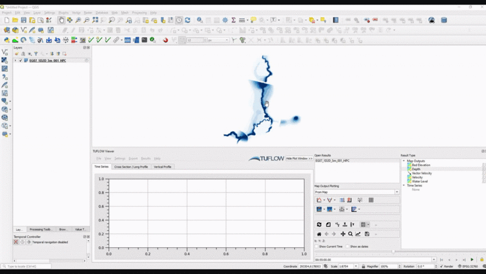Open layer styling brush icon in Layers panel
Image resolution: width=486 pixels, height=274 pixels.
point(17,53)
